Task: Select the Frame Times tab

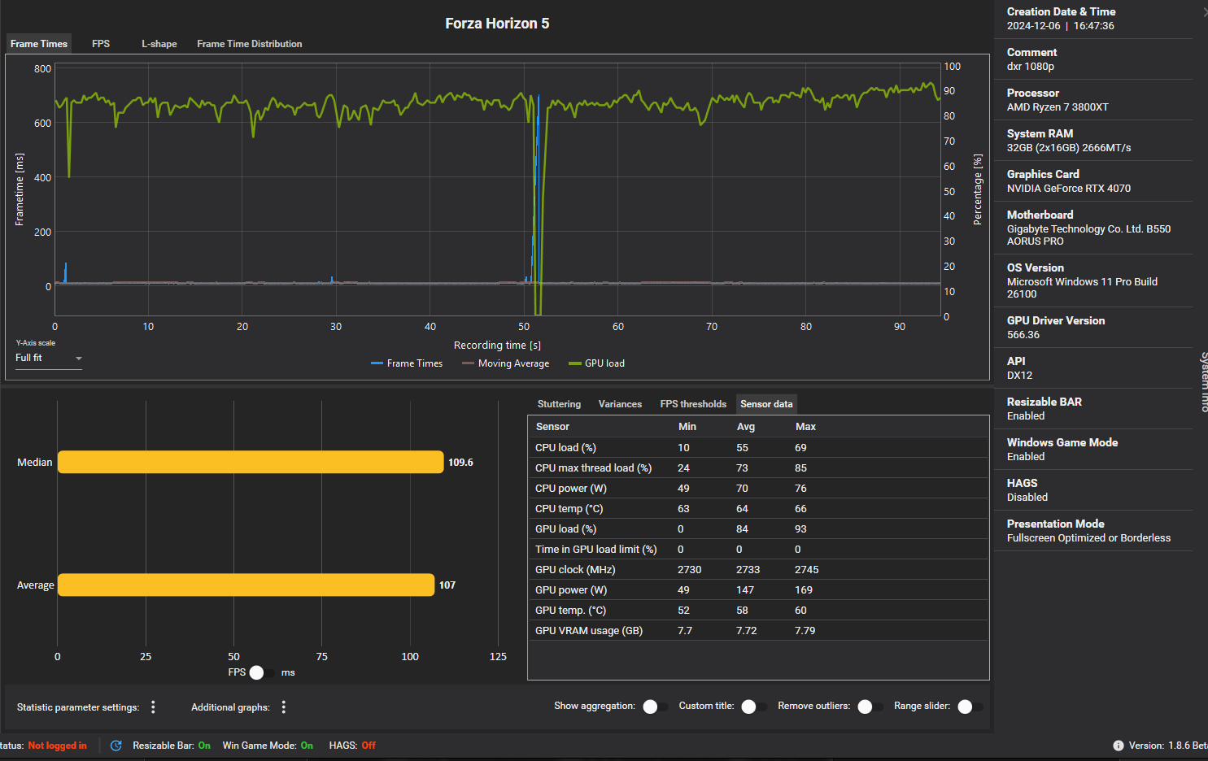Action: coord(39,44)
